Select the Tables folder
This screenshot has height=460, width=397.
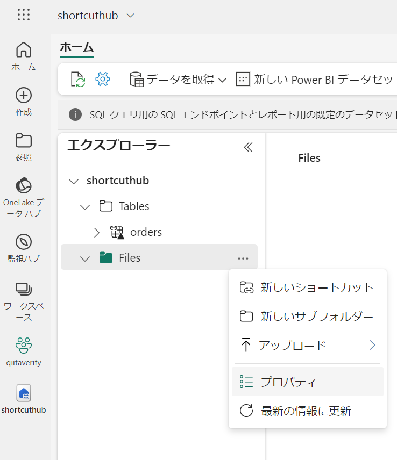click(x=124, y=206)
